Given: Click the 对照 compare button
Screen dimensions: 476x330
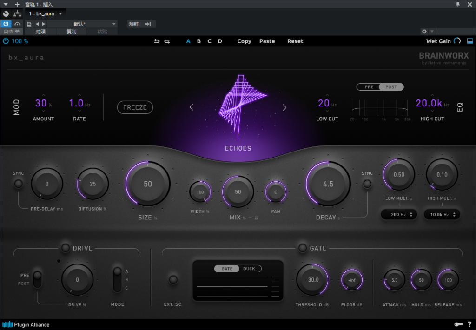Looking at the screenshot, I should click(x=40, y=31).
